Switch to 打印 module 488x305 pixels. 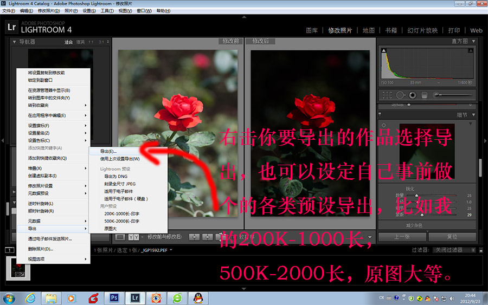[454, 30]
